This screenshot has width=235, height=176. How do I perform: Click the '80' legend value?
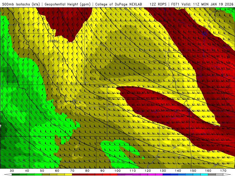87,171
